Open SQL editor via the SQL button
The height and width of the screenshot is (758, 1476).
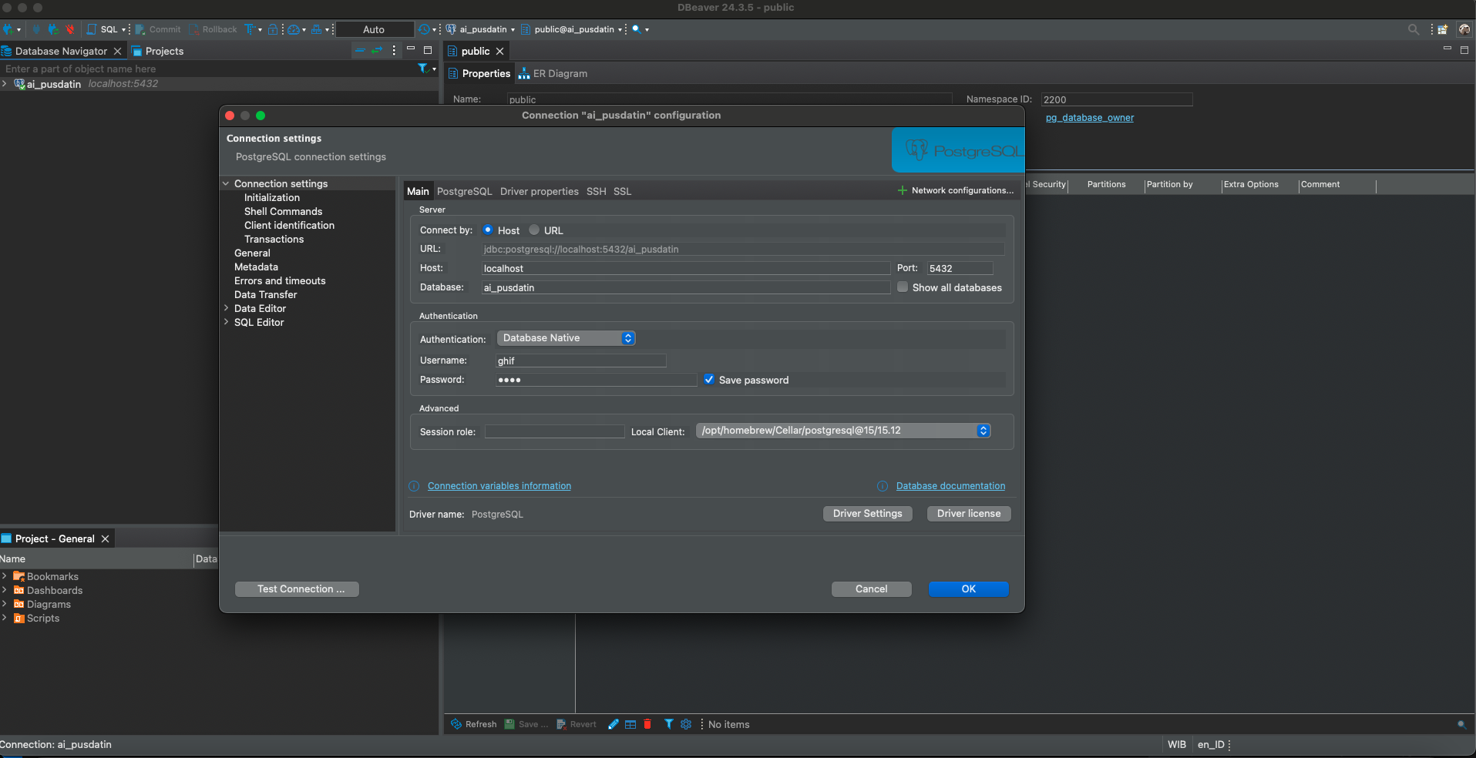pos(103,29)
